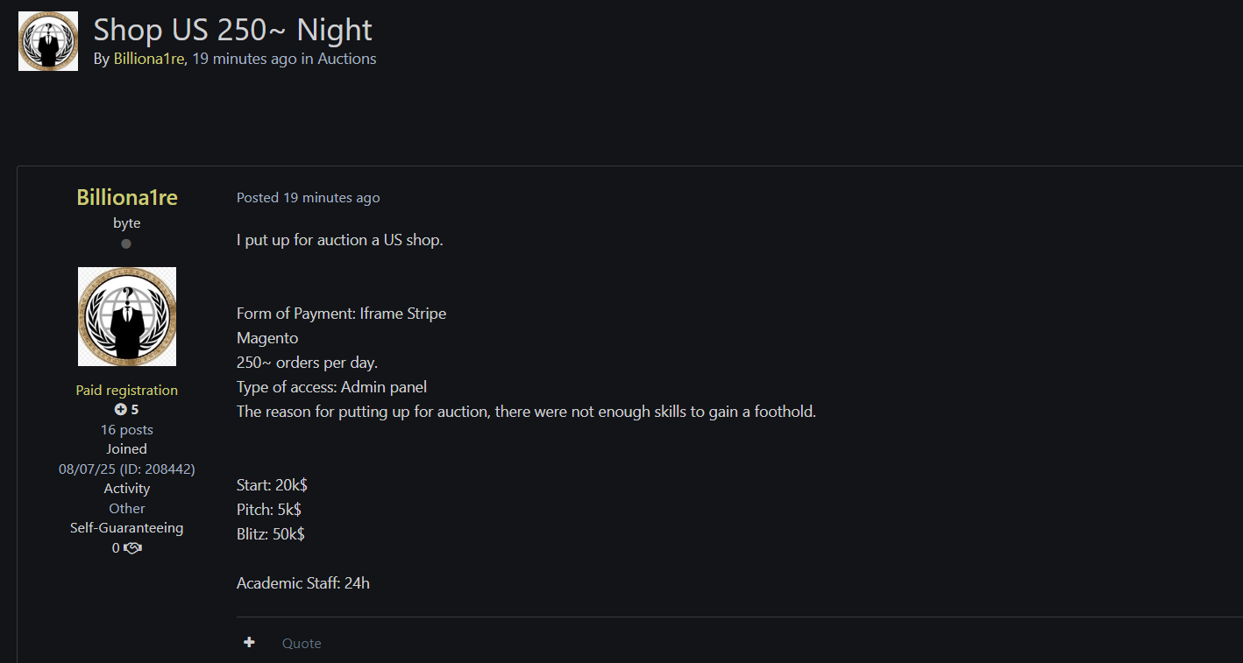This screenshot has width=1243, height=663.
Task: Click the handshake deals icon
Action: [132, 548]
